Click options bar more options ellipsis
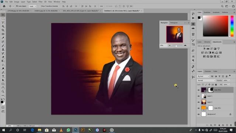Viewport: 236px width, 133px height. point(101,6)
